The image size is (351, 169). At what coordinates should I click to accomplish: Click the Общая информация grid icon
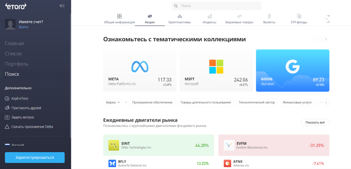(x=119, y=16)
